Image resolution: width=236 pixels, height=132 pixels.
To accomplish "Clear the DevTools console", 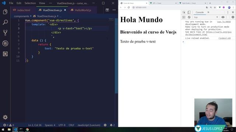I will 189,17.
